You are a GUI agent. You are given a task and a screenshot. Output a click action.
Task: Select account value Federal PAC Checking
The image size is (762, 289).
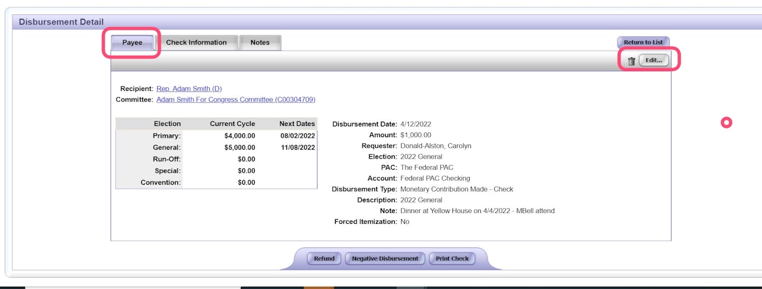click(x=435, y=178)
